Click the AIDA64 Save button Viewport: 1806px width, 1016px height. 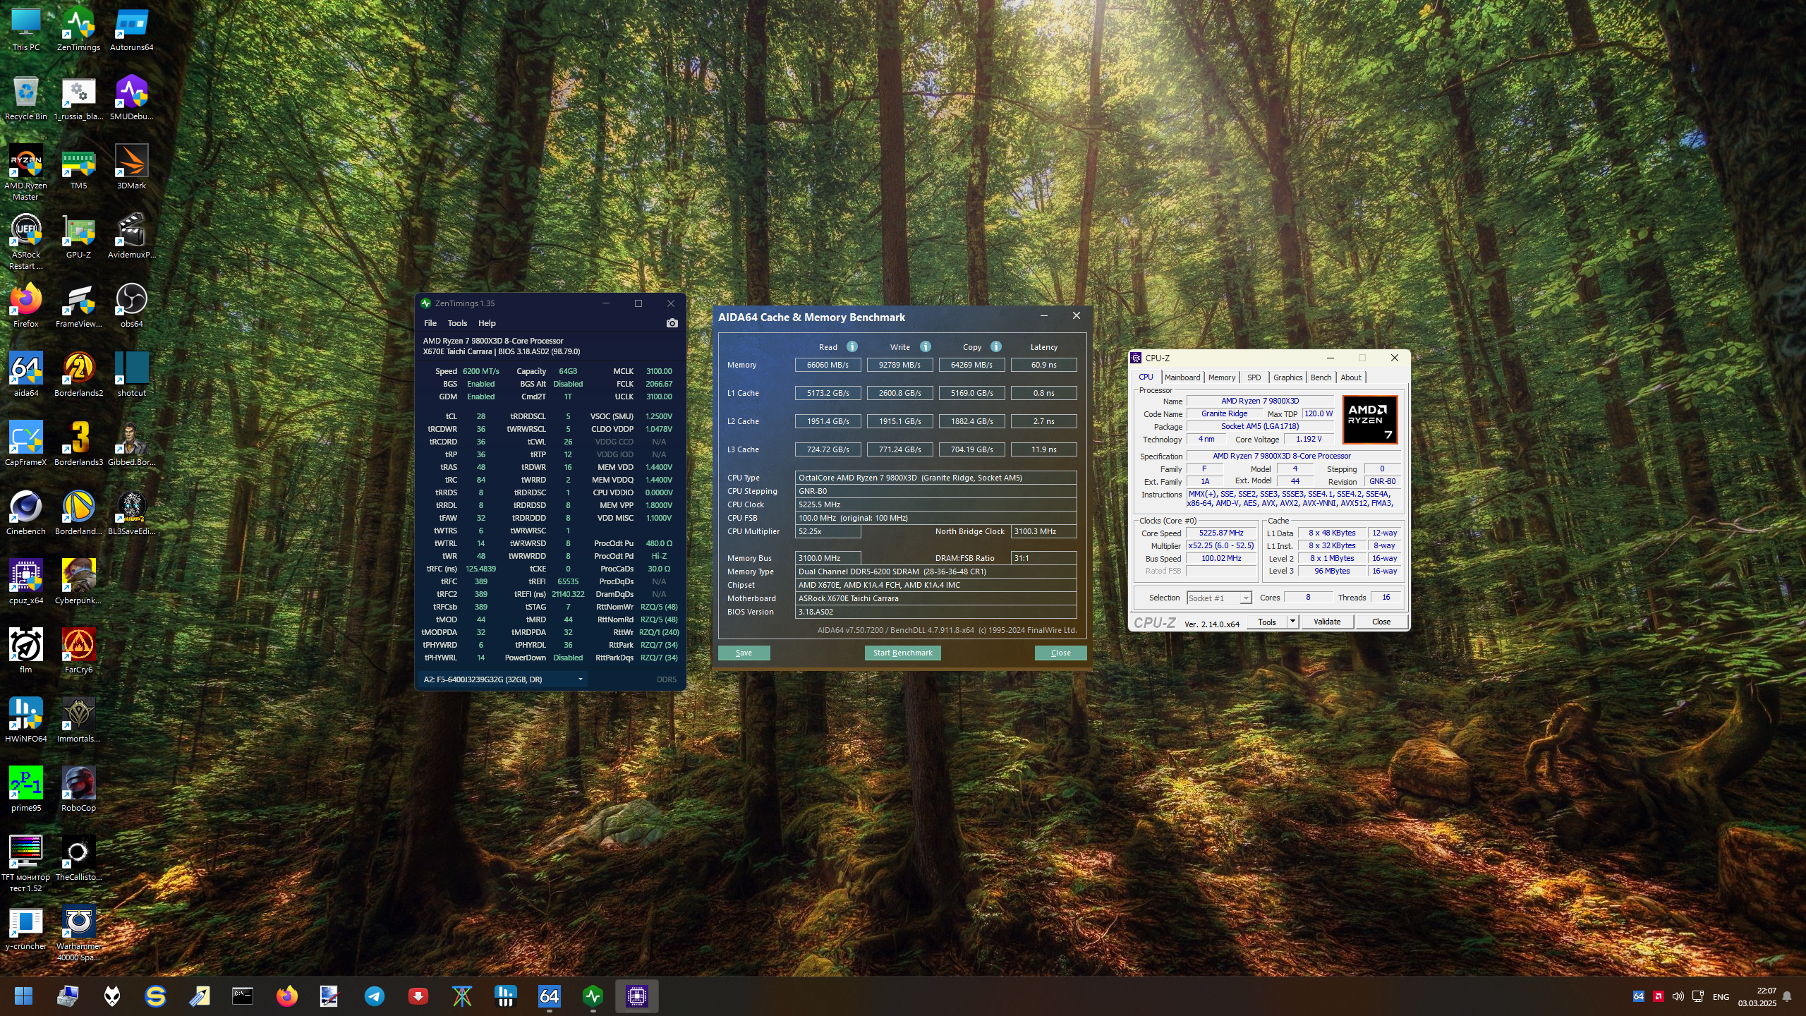(x=744, y=653)
